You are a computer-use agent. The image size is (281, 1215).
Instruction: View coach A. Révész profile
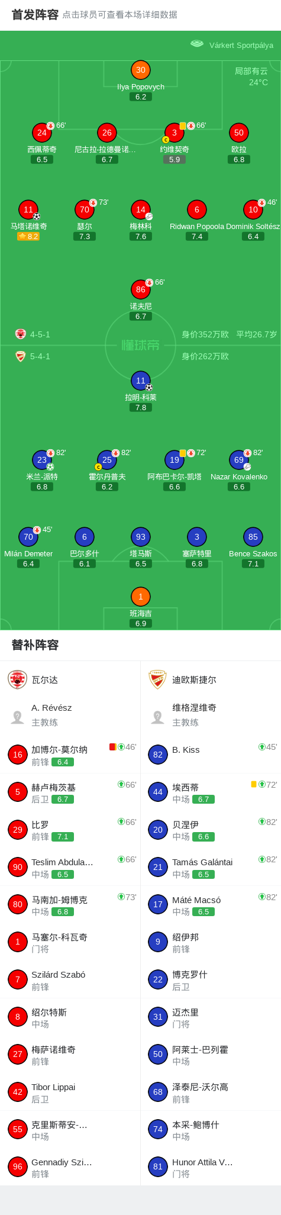(70, 715)
